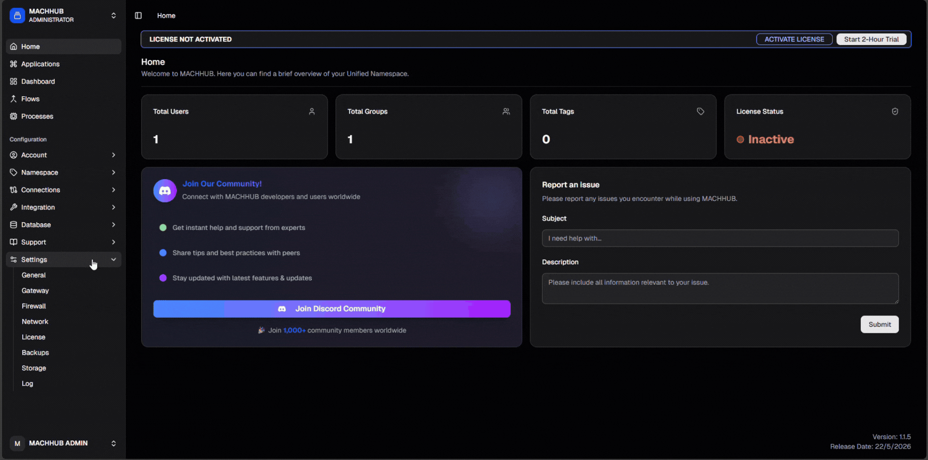Click the Home house icon

[14, 46]
